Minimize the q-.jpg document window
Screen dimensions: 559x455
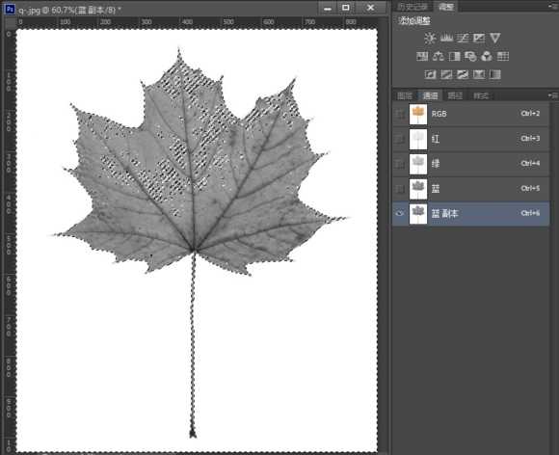[328, 8]
